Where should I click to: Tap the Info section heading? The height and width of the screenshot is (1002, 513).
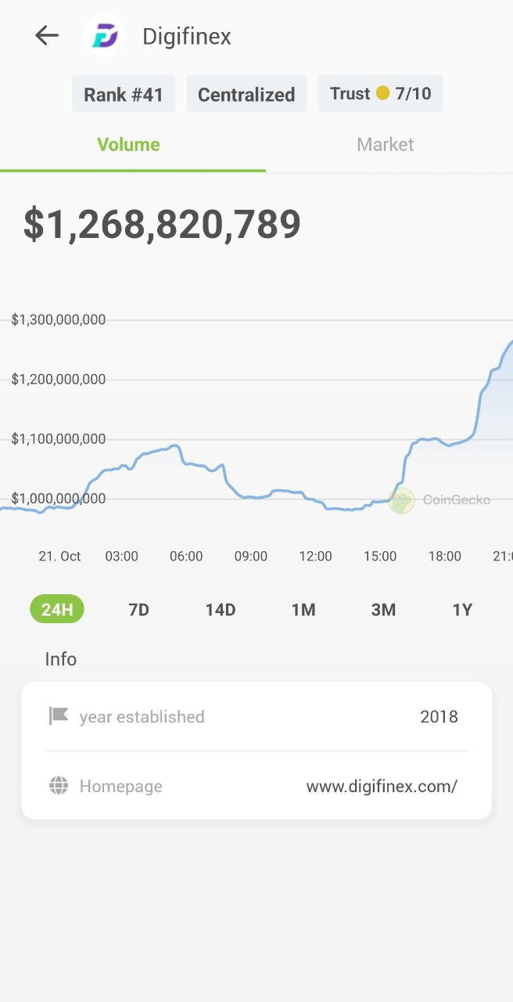point(61,659)
